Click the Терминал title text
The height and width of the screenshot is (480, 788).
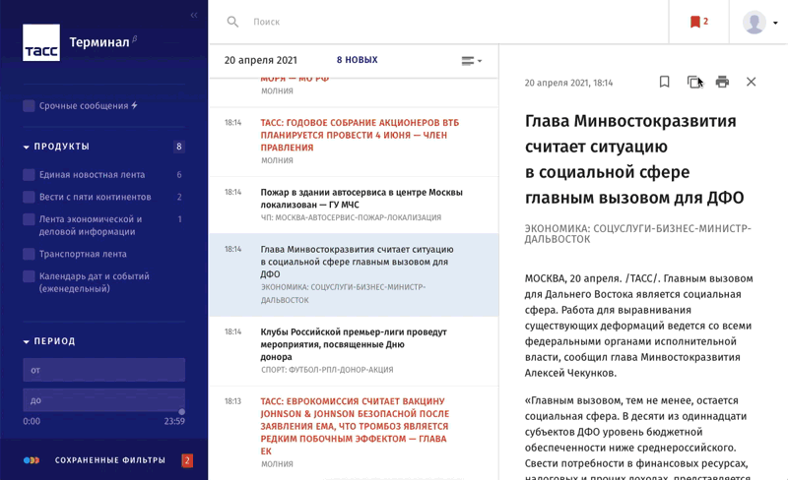click(x=99, y=42)
